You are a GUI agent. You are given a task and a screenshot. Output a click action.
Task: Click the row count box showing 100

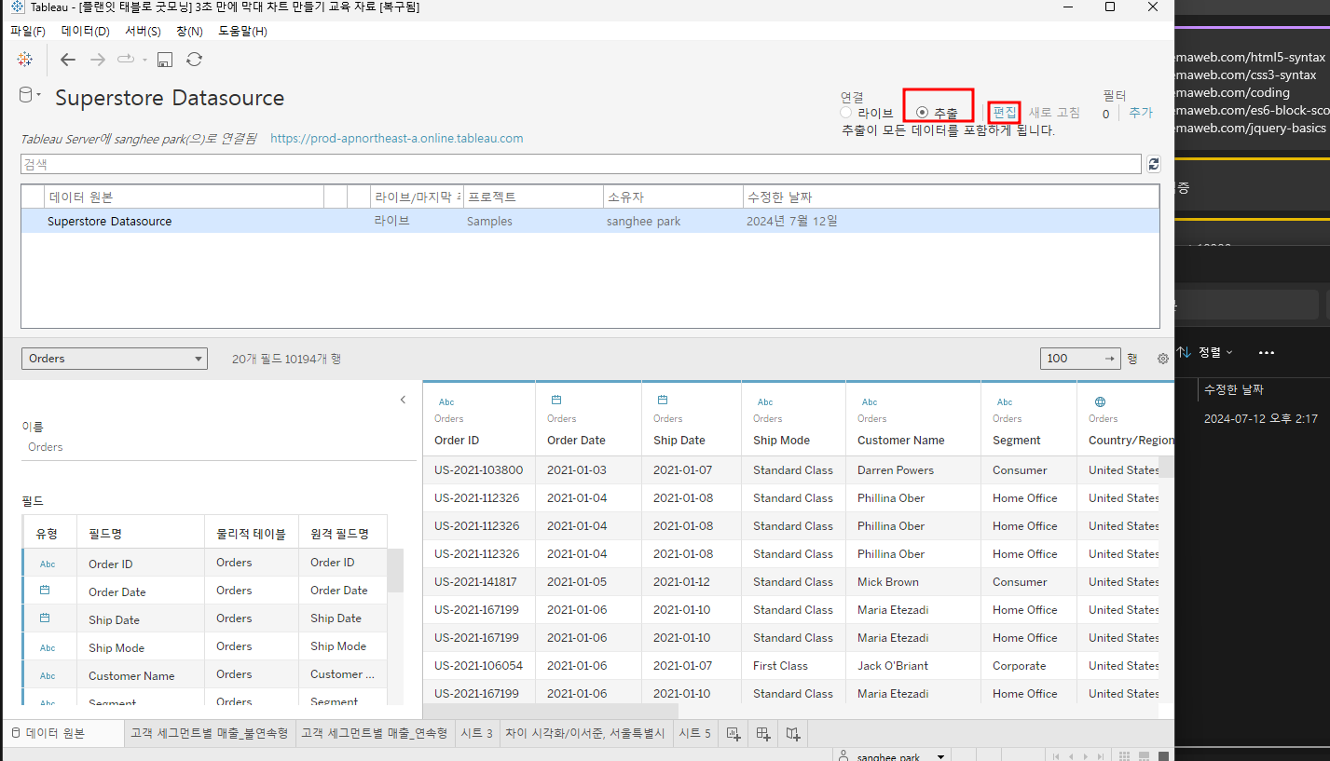pos(1082,359)
